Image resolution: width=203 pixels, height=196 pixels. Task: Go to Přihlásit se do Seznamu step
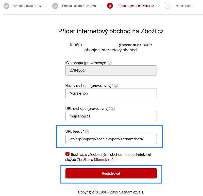tap(79, 6)
